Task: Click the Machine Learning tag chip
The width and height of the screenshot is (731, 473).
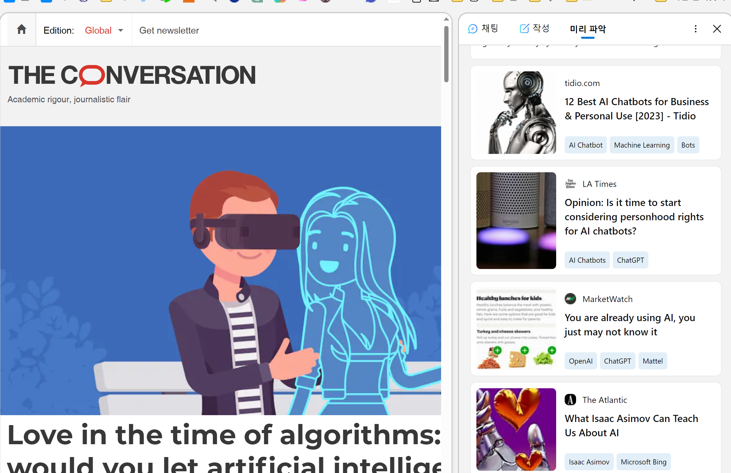Action: (641, 145)
